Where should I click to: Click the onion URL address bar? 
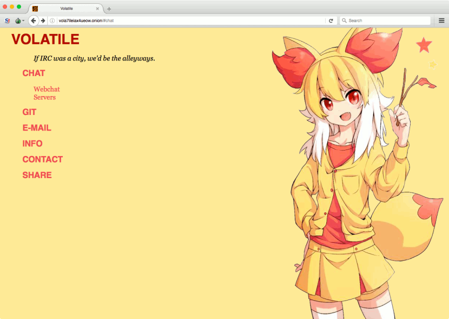pyautogui.click(x=189, y=21)
